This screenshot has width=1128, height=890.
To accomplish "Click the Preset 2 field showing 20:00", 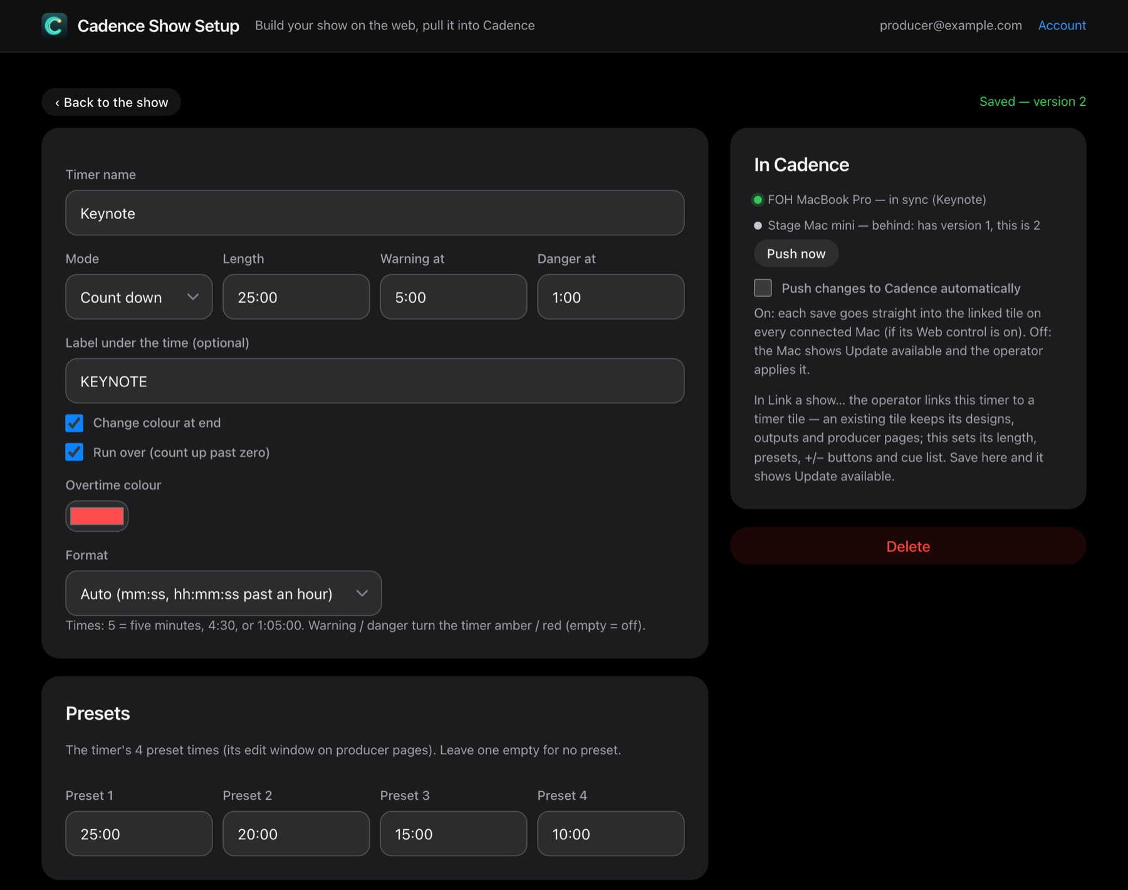I will tap(296, 834).
